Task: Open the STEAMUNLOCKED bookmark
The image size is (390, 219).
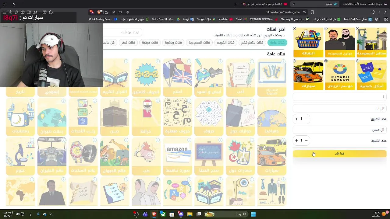Action: (263, 19)
